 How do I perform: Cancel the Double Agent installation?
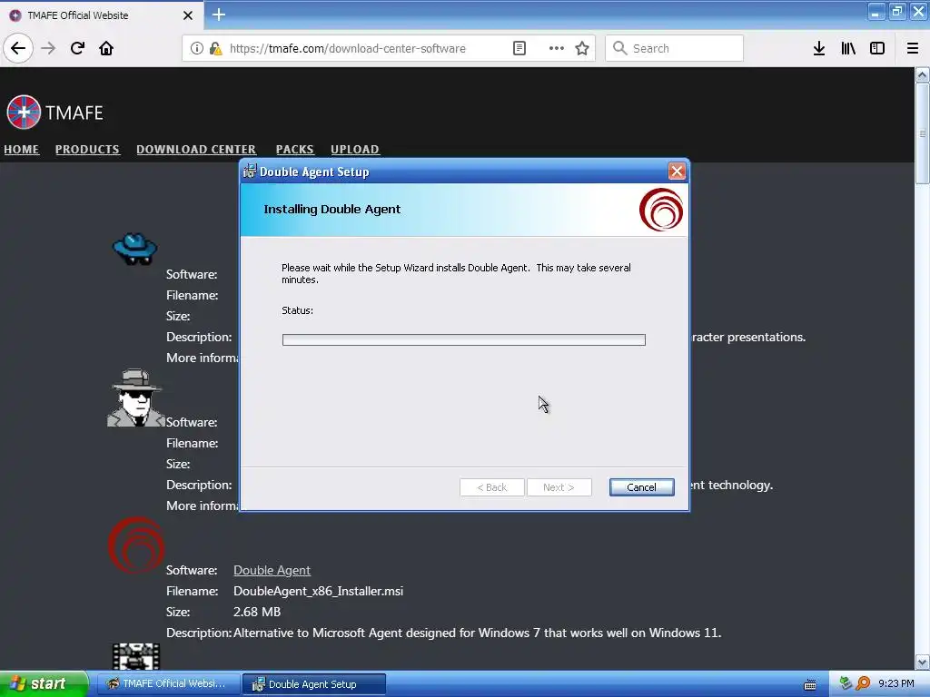642,487
